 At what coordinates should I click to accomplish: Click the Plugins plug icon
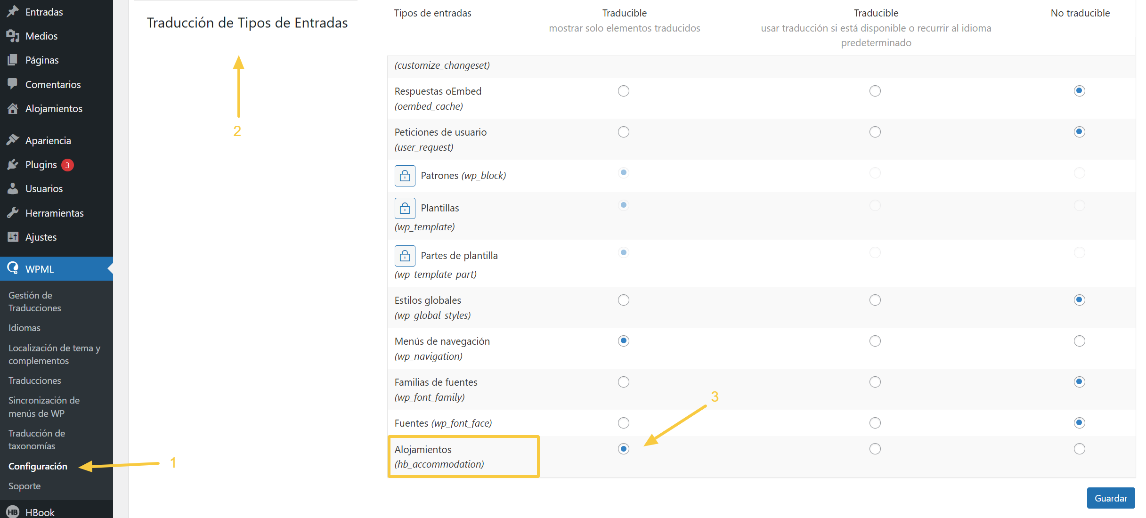tap(13, 164)
